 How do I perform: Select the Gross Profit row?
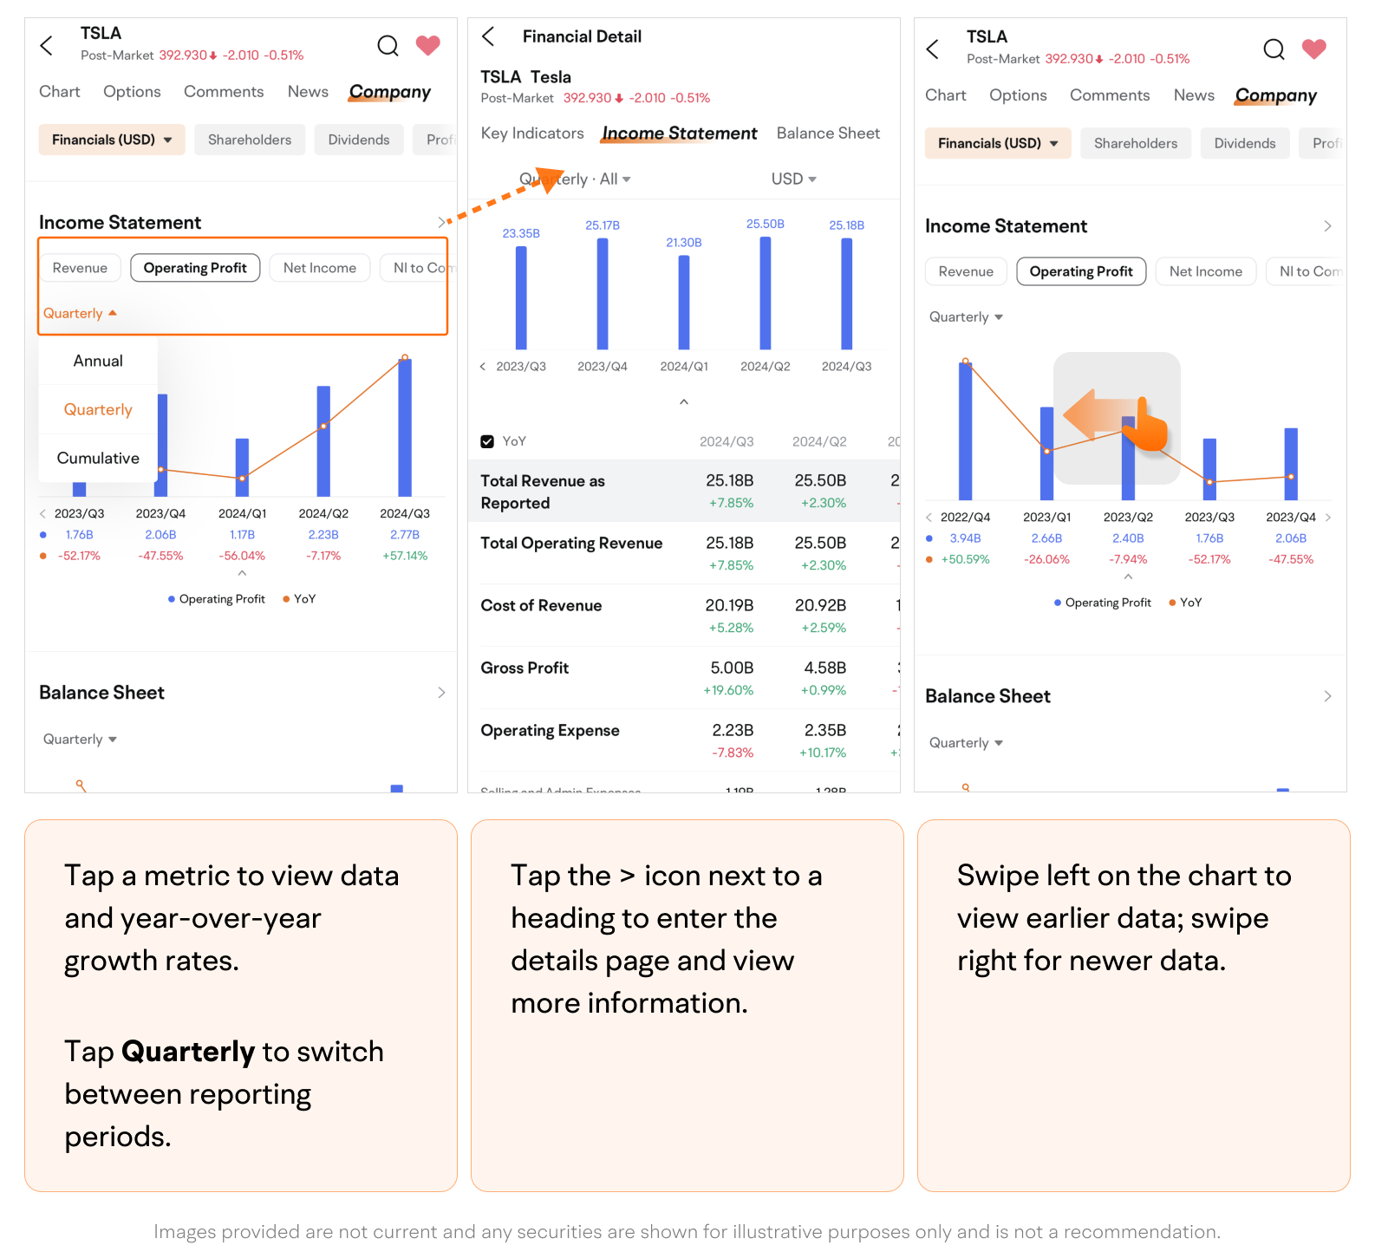[x=525, y=668]
